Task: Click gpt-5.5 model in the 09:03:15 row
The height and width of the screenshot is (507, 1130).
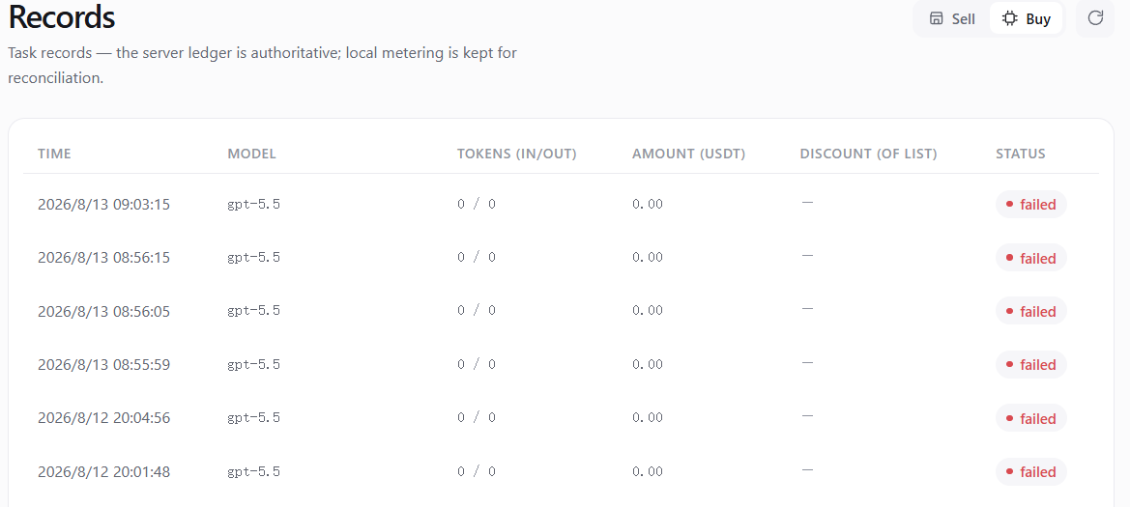Action: 253,205
